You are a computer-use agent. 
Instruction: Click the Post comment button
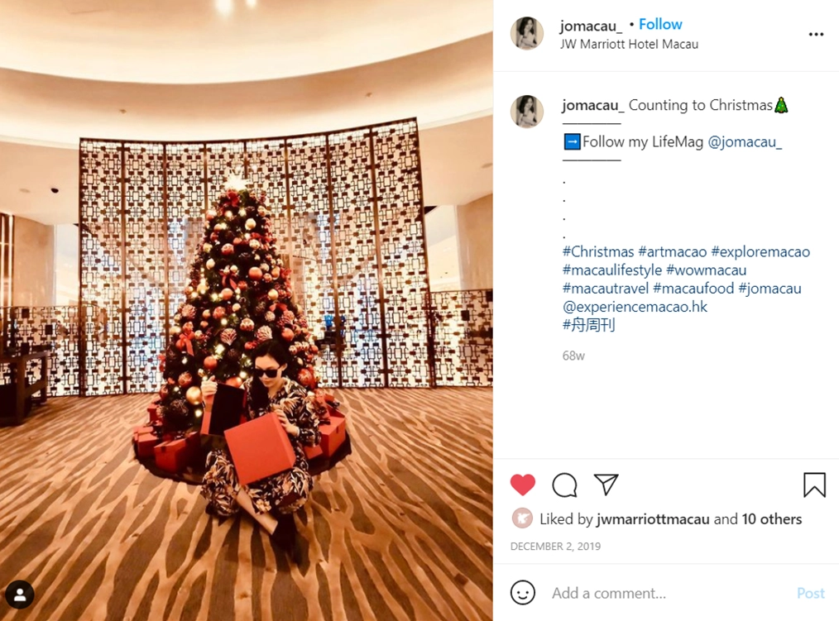click(810, 593)
